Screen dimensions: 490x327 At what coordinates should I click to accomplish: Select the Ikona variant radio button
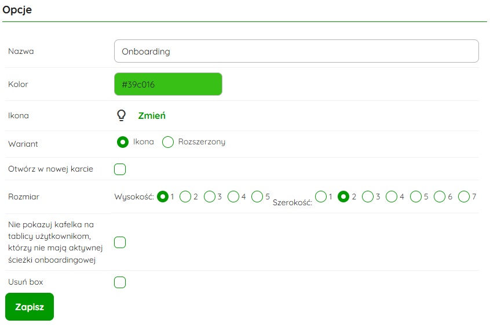[123, 142]
